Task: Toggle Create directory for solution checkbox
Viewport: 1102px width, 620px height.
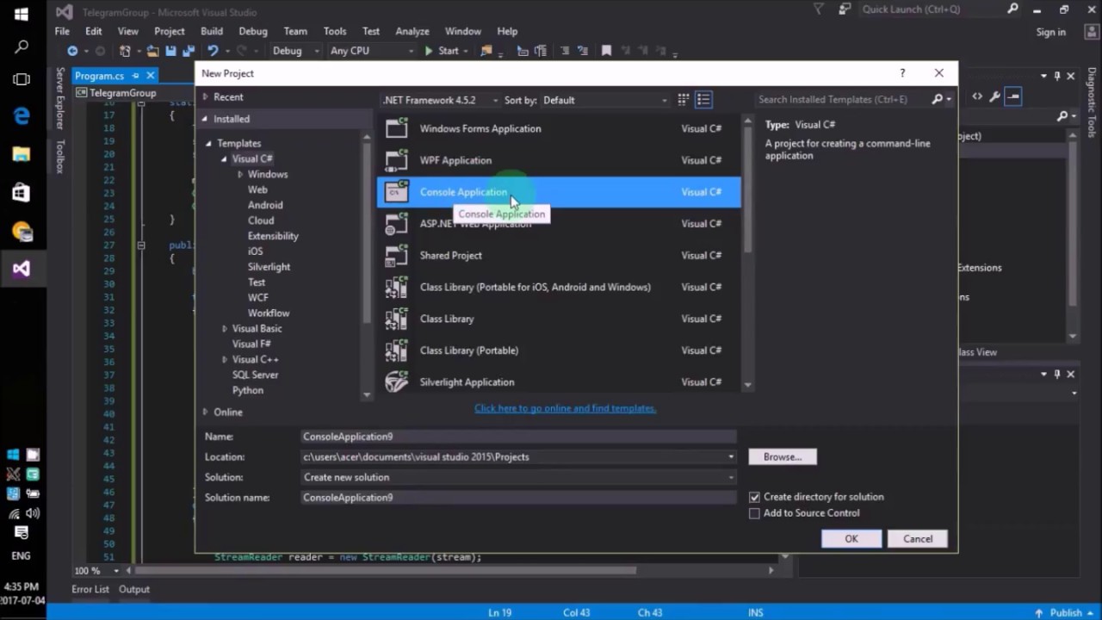Action: pos(754,497)
